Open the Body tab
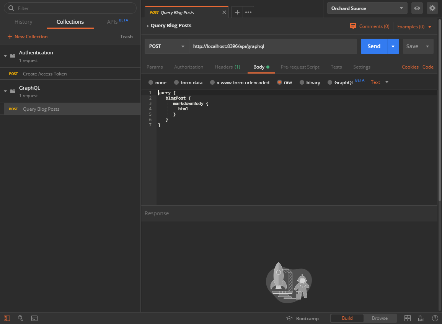Image resolution: width=442 pixels, height=324 pixels. pos(261,67)
